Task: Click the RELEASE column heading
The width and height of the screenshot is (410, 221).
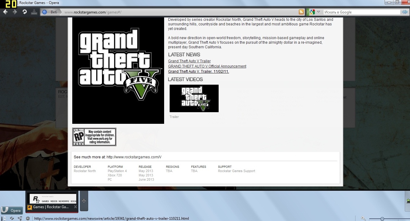Action: pos(145,167)
